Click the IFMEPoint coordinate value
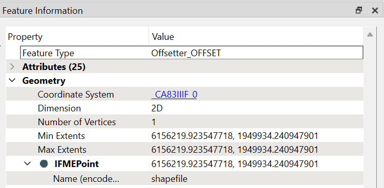 (234, 164)
